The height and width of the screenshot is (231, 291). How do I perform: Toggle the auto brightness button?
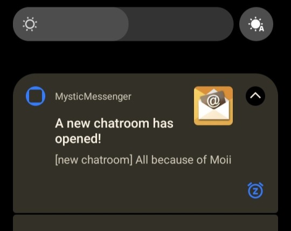256,24
